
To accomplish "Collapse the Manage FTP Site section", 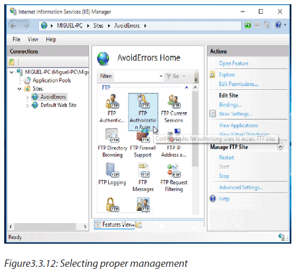I will (280, 147).
